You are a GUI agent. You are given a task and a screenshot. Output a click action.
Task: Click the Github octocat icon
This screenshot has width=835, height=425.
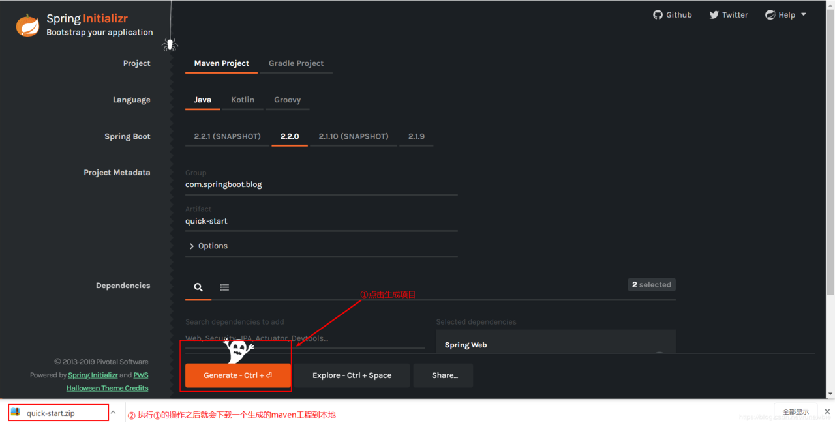(x=658, y=14)
